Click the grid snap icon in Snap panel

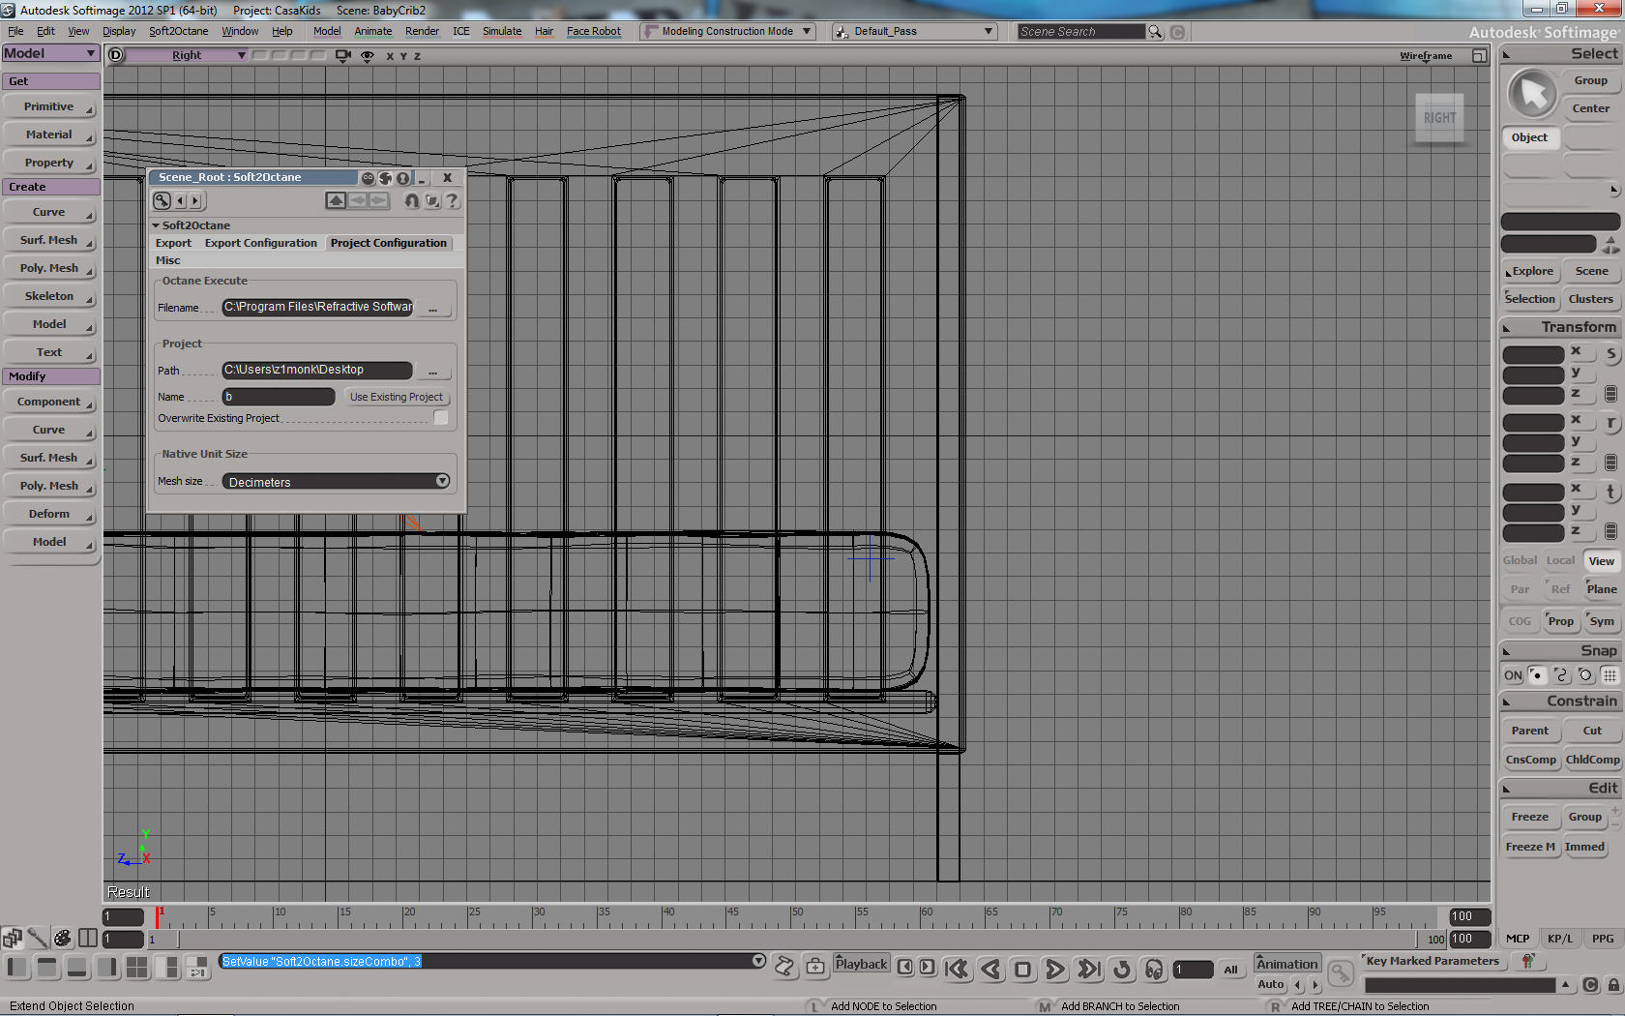[1610, 675]
